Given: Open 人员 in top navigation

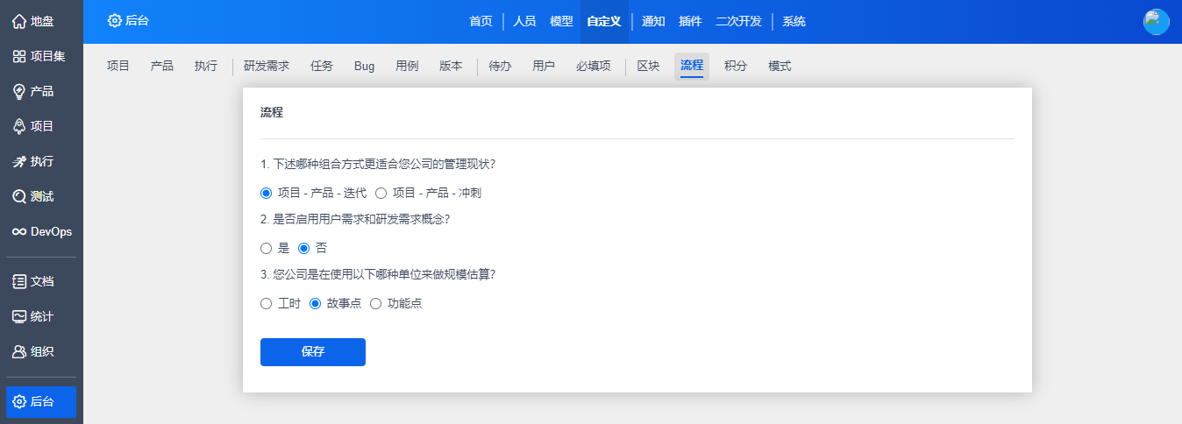Looking at the screenshot, I should [524, 22].
